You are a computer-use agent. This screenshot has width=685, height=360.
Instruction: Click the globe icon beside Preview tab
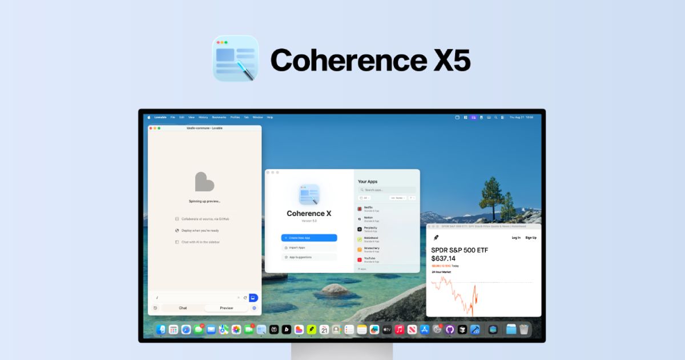[x=254, y=308]
